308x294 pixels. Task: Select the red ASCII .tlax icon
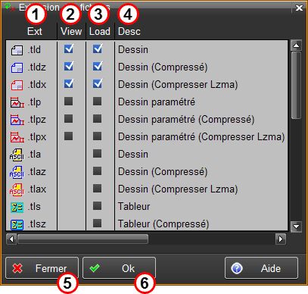[x=17, y=189]
